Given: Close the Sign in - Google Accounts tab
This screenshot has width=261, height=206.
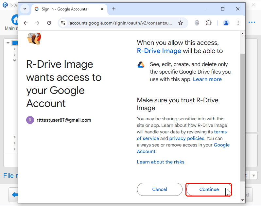Looking at the screenshot, I should click(102, 9).
